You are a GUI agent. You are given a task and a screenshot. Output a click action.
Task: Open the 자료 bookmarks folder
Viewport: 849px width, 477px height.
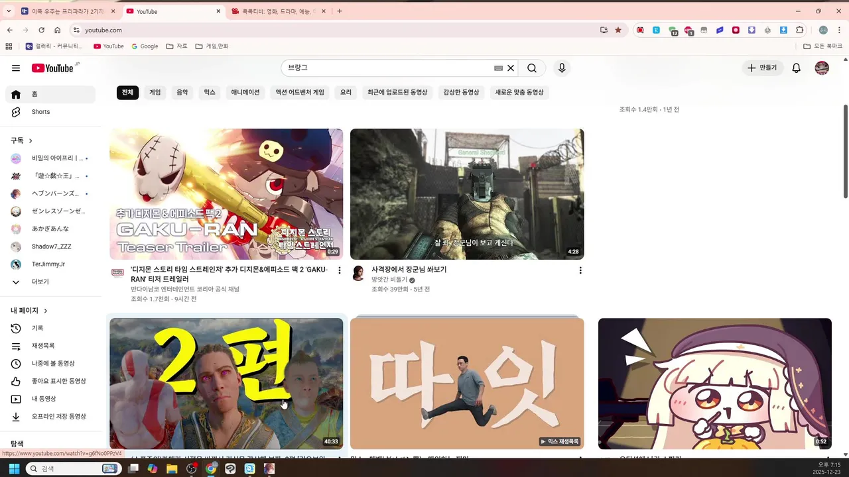[177, 46]
